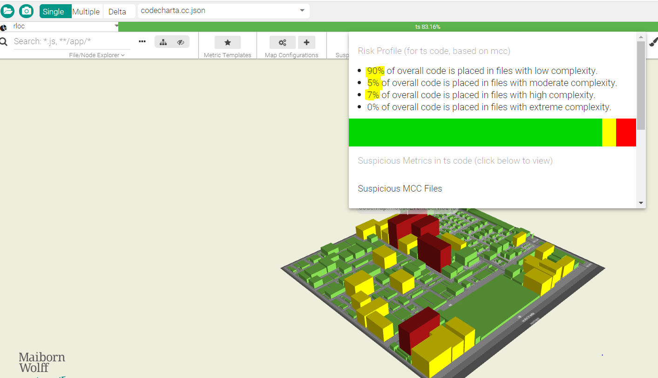Add a map configuration with plus icon
Viewport: 658px width, 378px height.
point(306,42)
